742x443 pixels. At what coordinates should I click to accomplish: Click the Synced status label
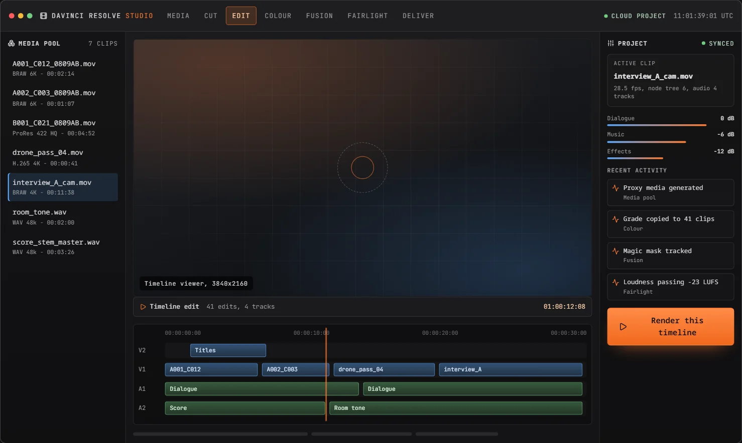tap(718, 44)
